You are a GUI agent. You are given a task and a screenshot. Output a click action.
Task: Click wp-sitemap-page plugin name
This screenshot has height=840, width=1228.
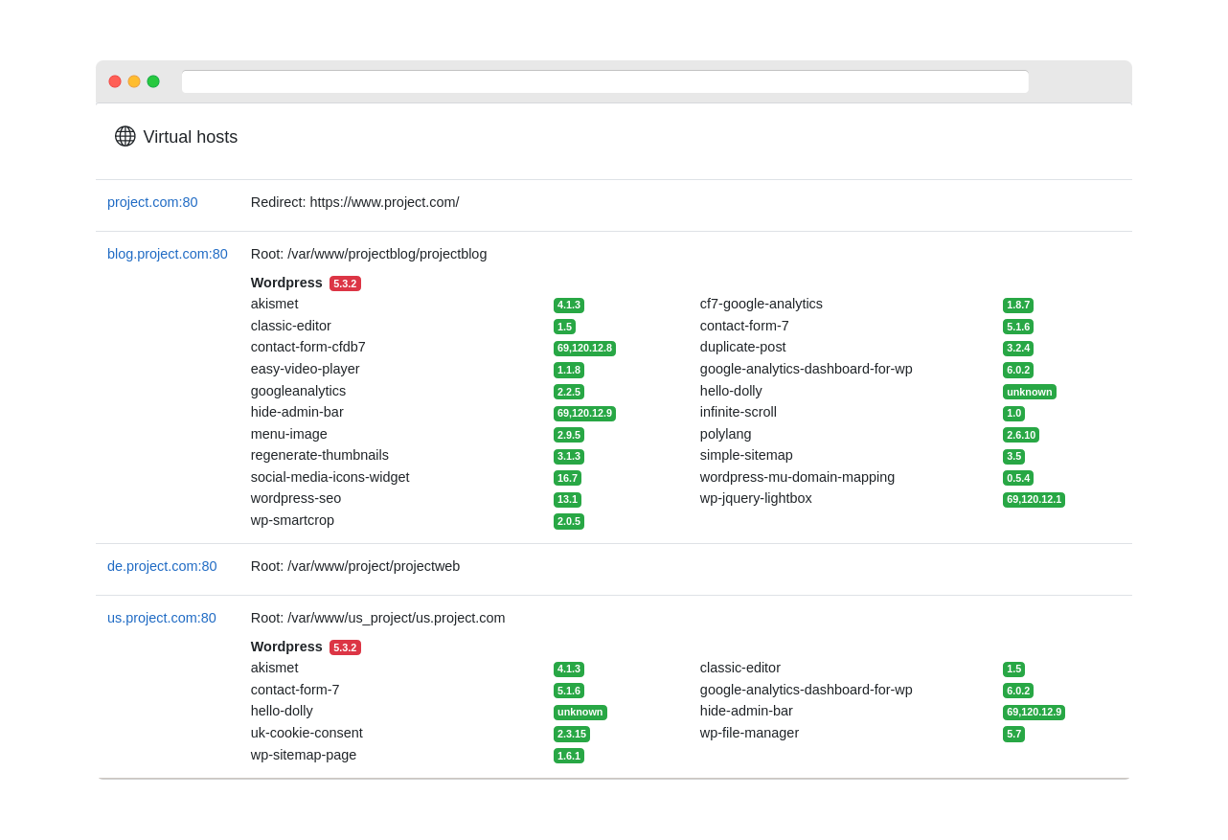[304, 755]
